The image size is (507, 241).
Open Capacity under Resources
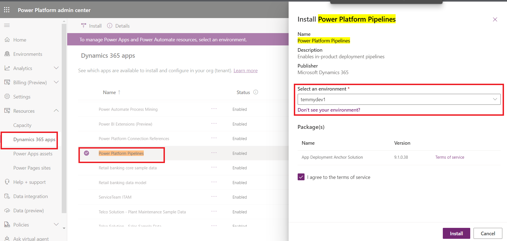pos(22,125)
